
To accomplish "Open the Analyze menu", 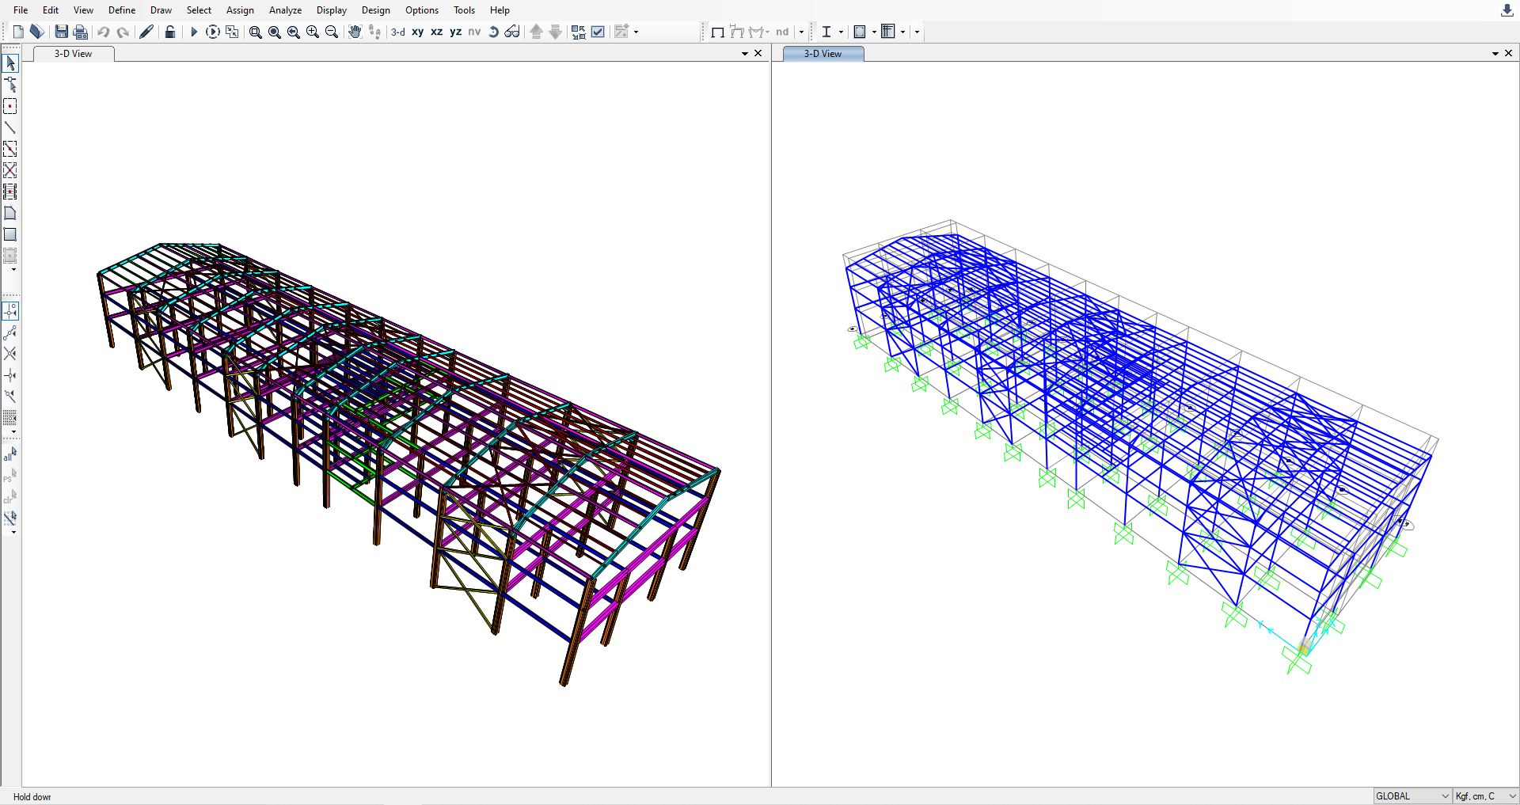I will point(285,10).
